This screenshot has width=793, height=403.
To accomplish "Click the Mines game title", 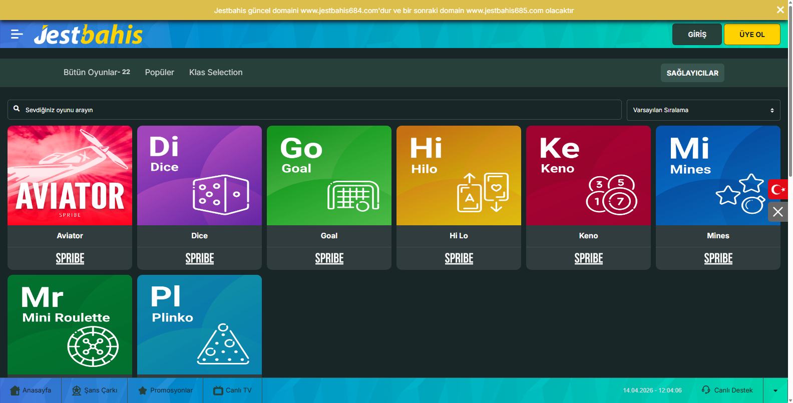I will [x=718, y=236].
